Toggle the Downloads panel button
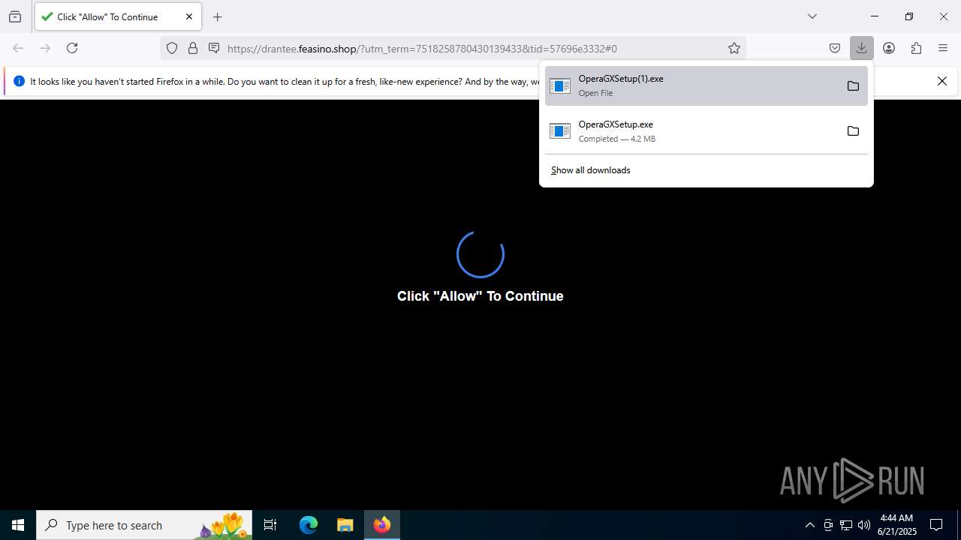 point(861,48)
